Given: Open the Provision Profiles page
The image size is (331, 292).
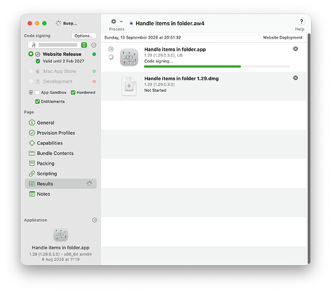Looking at the screenshot, I should coord(61,133).
